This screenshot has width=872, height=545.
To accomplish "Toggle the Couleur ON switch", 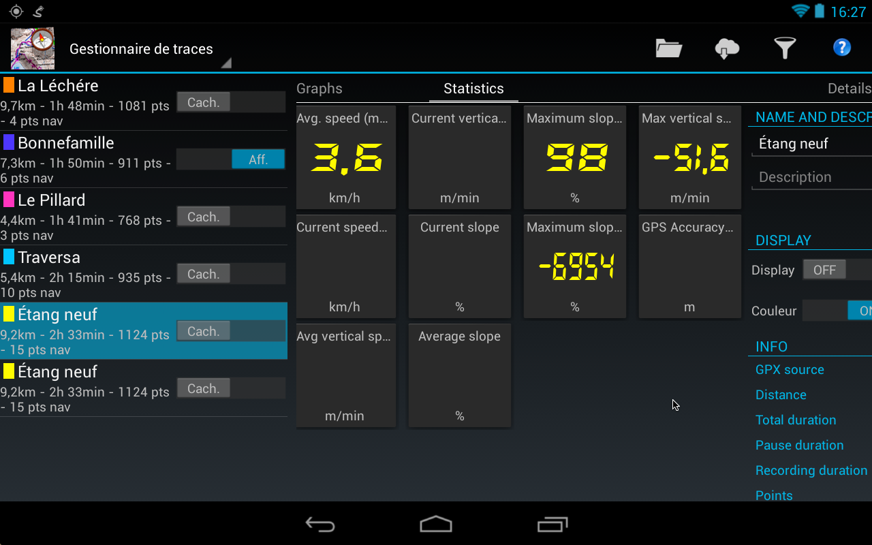I will point(838,311).
